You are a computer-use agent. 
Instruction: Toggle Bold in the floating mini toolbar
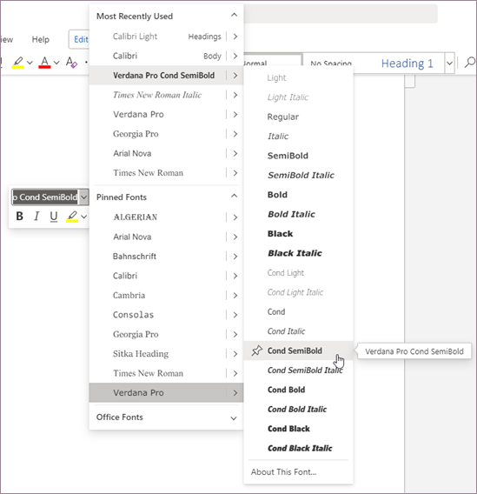pos(19,216)
